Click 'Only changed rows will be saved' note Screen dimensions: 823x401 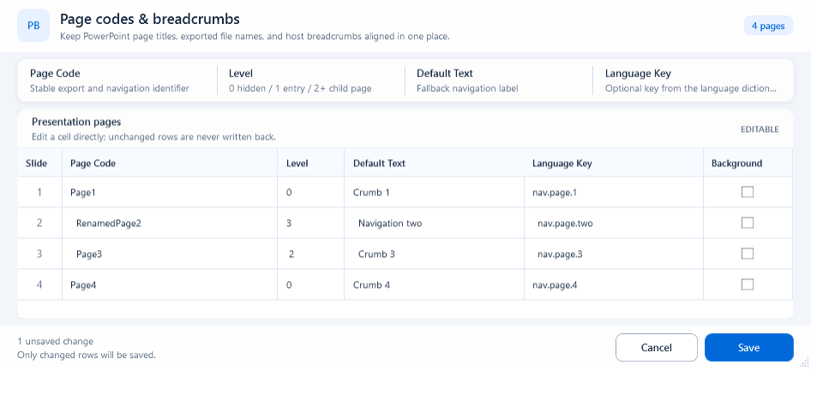[x=87, y=355]
